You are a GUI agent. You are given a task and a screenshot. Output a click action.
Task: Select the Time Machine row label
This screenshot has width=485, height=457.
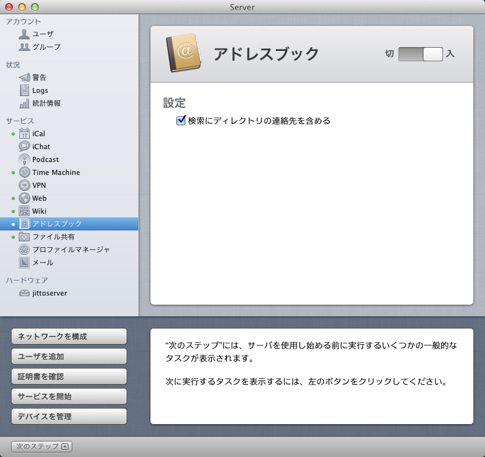(56, 172)
